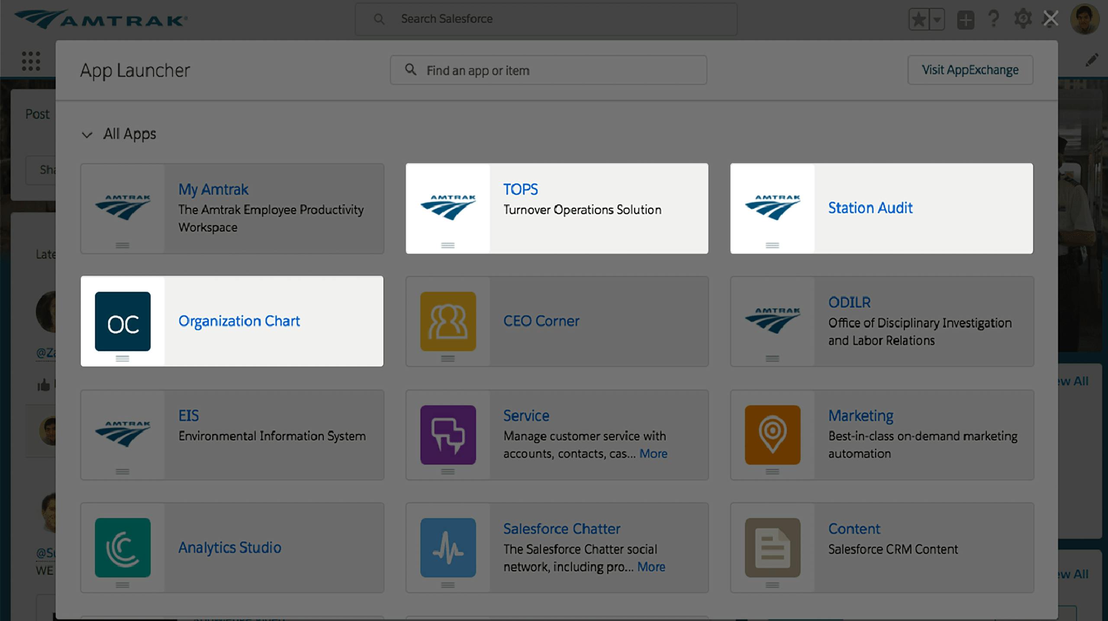This screenshot has width=1108, height=621.
Task: Open the EIS app link
Action: pyautogui.click(x=188, y=416)
